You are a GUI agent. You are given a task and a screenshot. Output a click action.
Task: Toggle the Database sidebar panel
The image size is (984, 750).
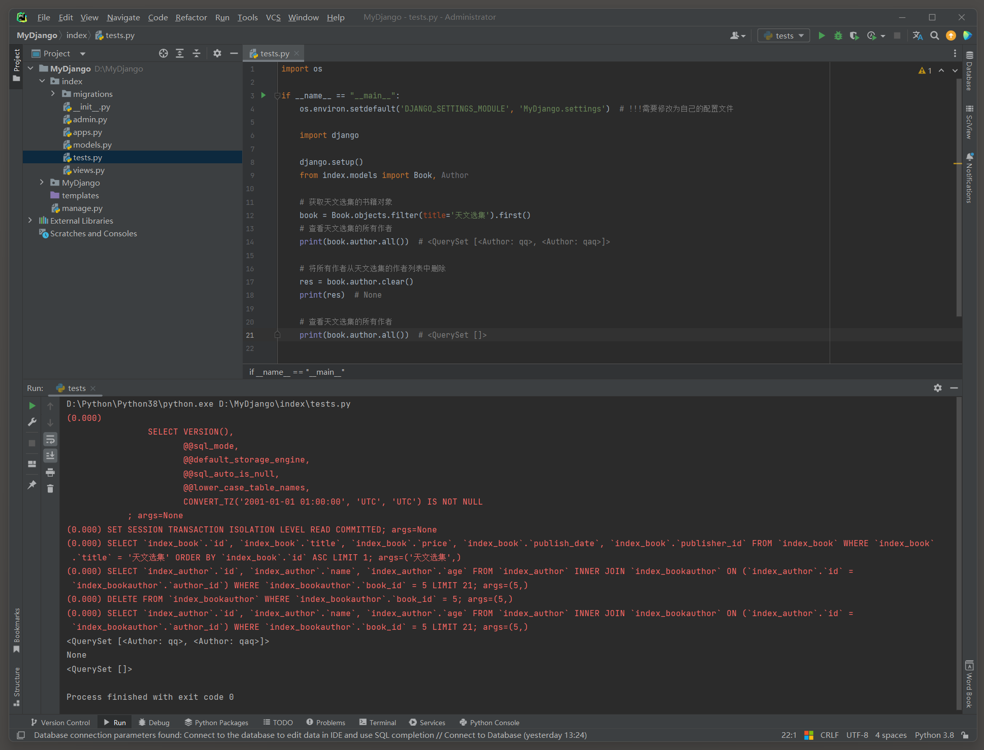[969, 70]
